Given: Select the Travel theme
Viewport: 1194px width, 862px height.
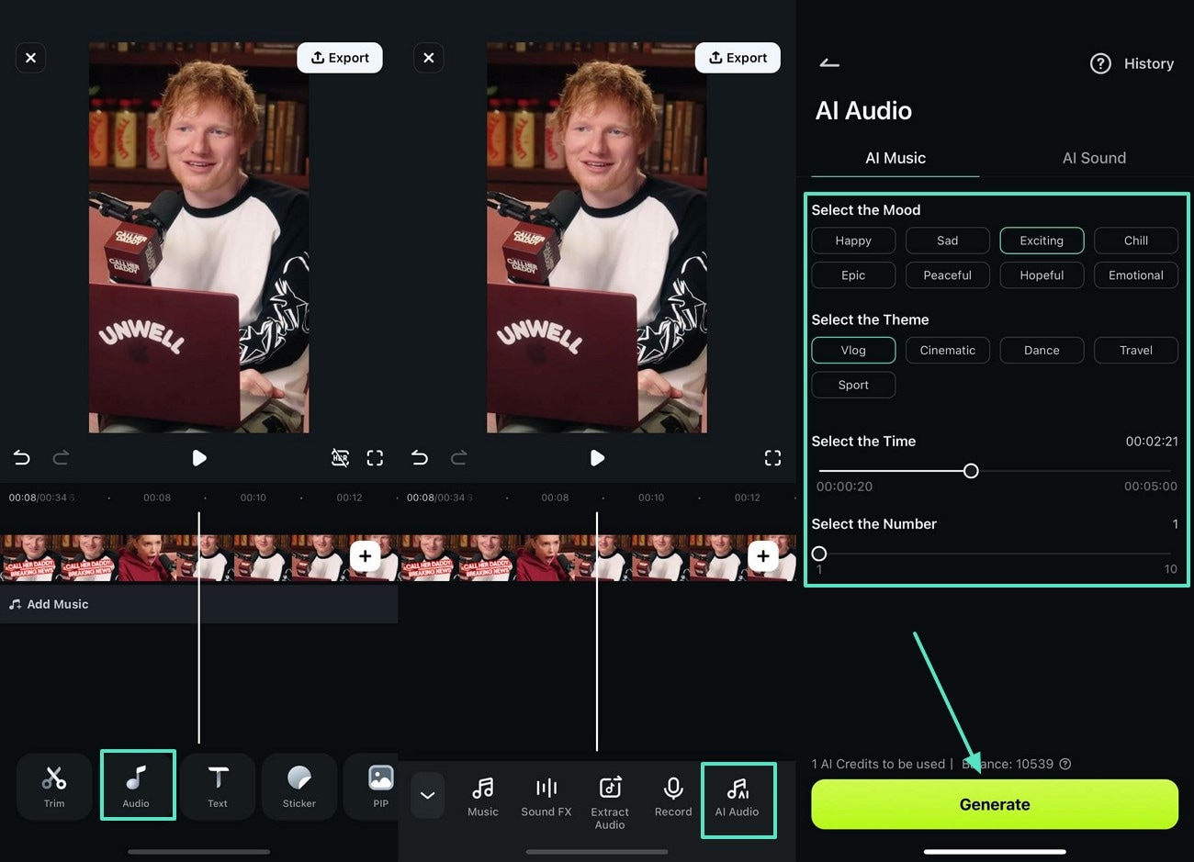Looking at the screenshot, I should tap(1136, 351).
